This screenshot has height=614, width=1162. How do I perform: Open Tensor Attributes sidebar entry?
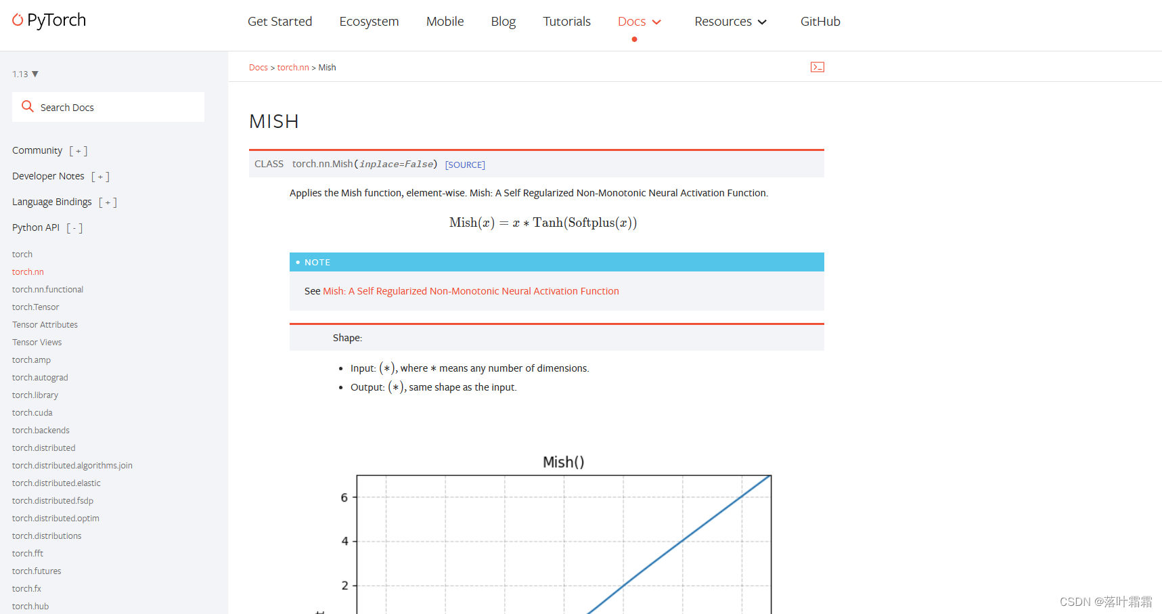45,325
